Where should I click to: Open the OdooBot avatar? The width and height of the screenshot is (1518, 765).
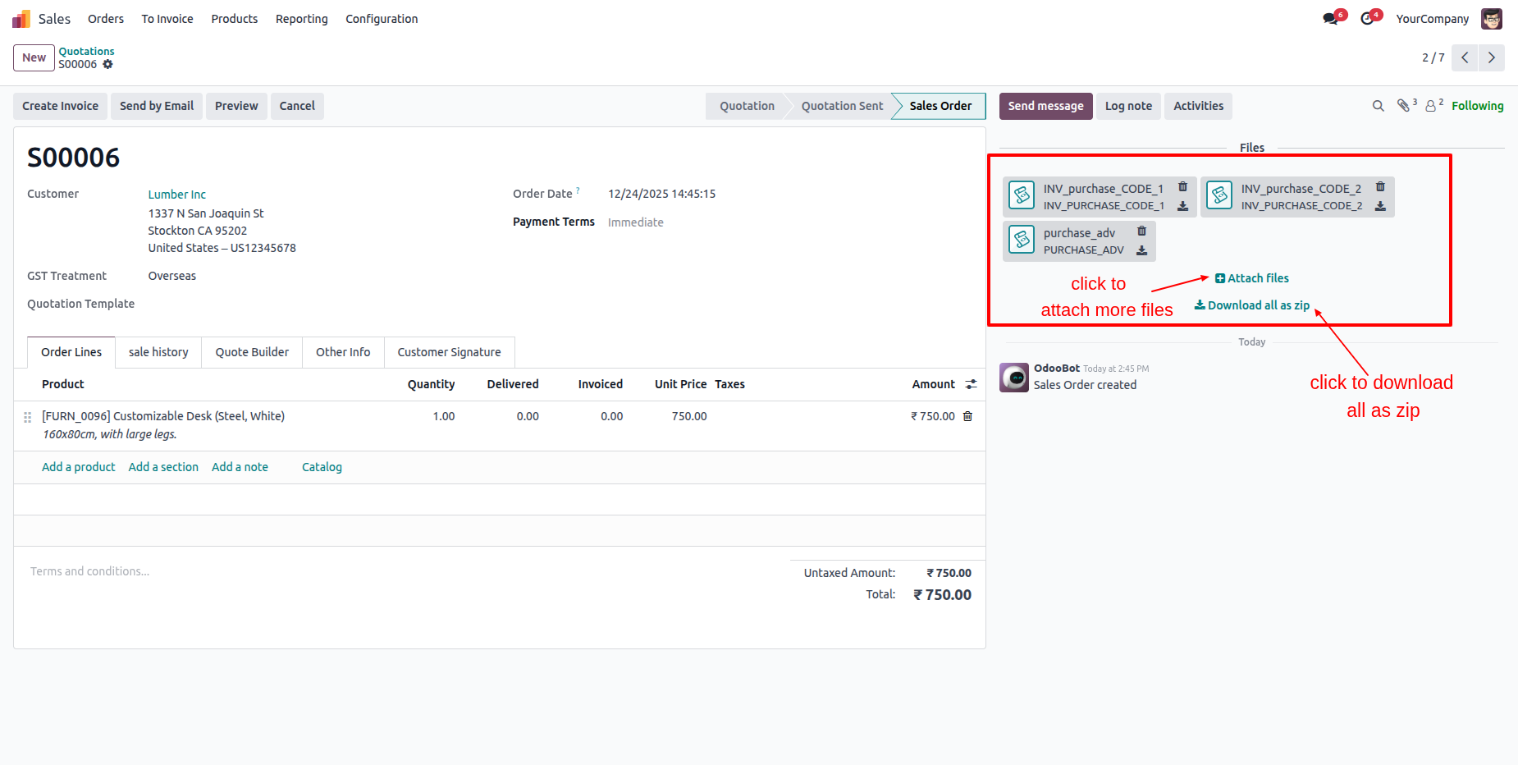coord(1014,378)
